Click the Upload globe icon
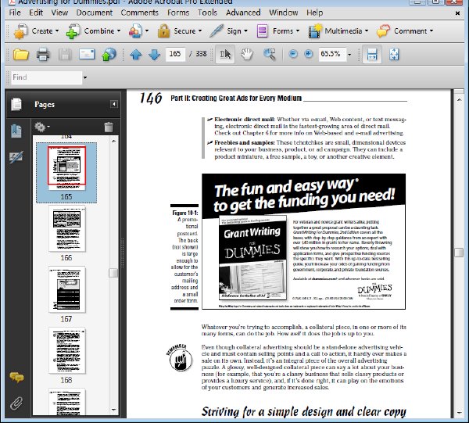 point(109,55)
